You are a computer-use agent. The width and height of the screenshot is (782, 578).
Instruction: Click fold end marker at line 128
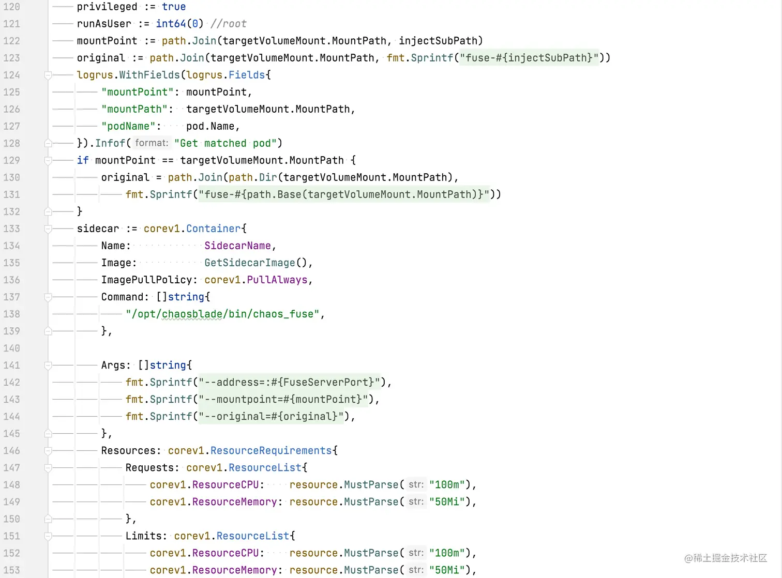[48, 143]
